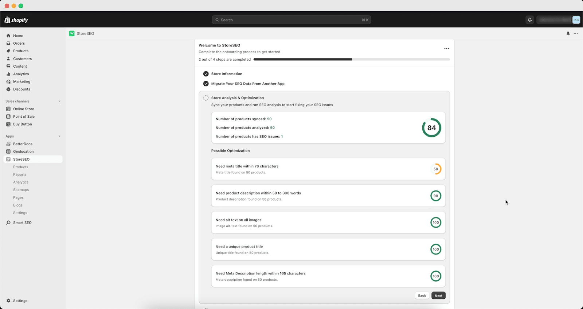Screen dimensions: 583x309
Task: Click the Possible Optimization heading
Action: 230,151
